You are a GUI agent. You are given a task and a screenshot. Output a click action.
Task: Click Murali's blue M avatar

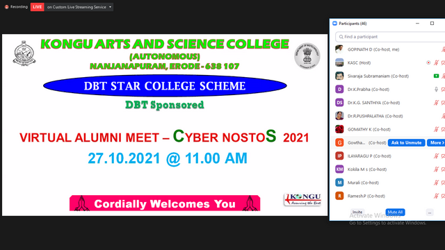339,182
